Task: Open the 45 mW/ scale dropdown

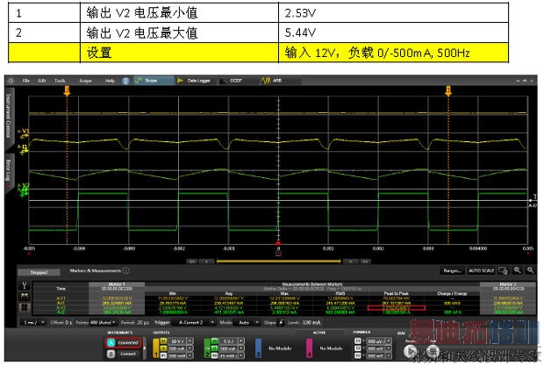Action: 241,355
